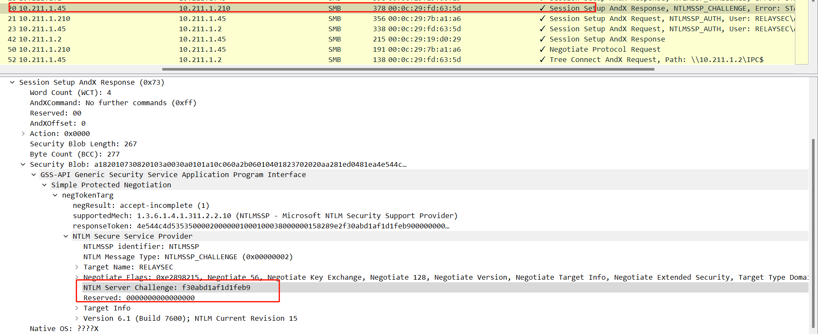Viewport: 818px width, 334px height.
Task: Expand the Version 6.1 (Build 7600) field
Action: point(77,319)
